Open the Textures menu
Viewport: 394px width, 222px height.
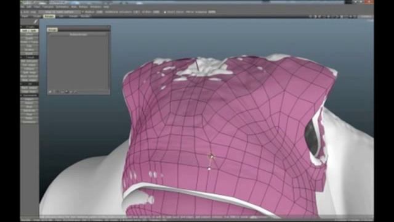point(48,7)
